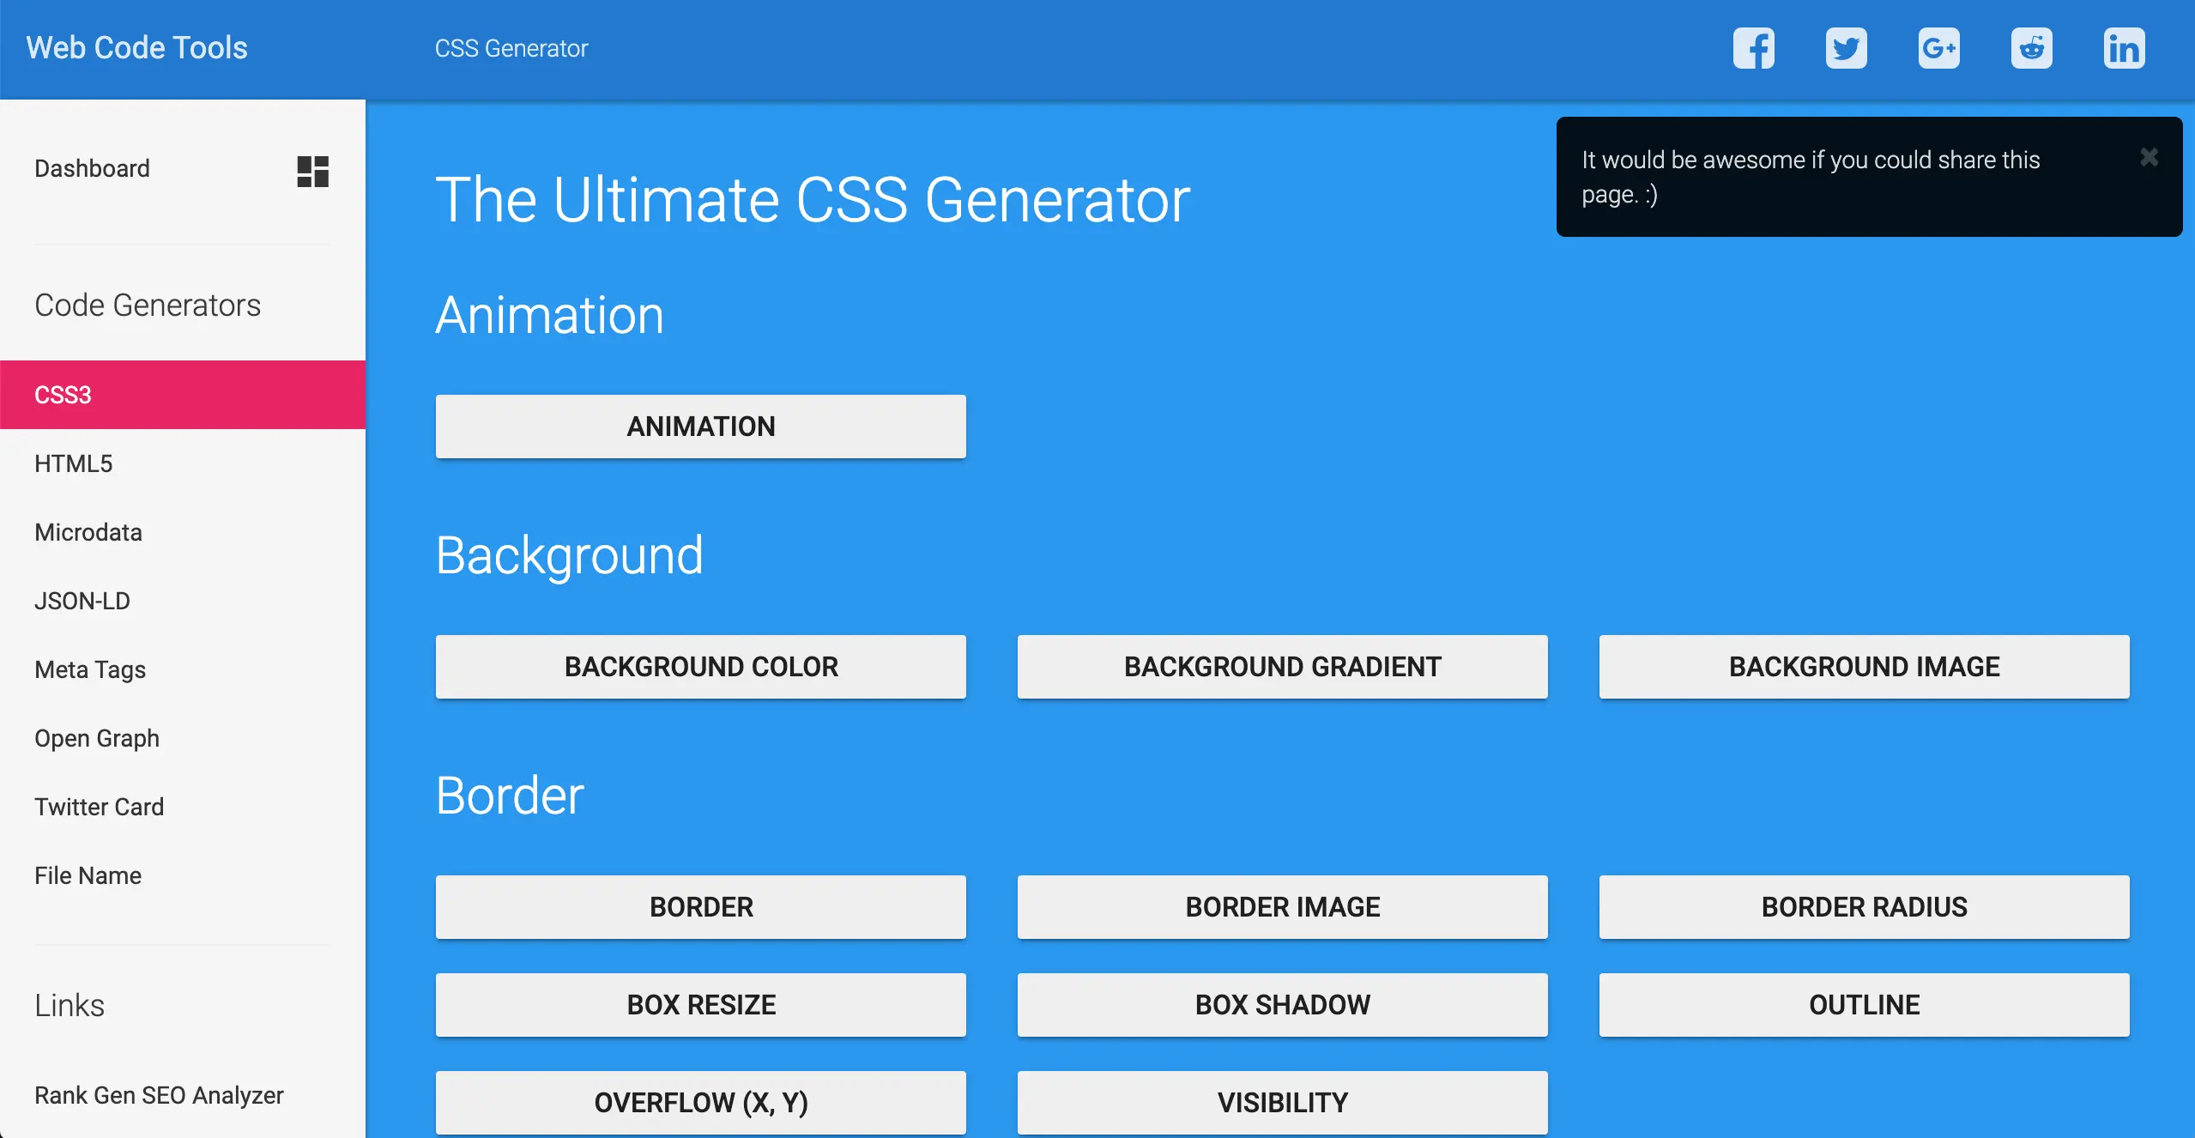Visit the Rank Gen SEO Analyzer link
The image size is (2195, 1138).
pos(159,1095)
